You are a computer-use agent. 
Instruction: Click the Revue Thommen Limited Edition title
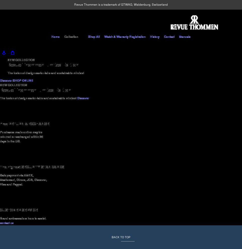[x=43, y=65]
